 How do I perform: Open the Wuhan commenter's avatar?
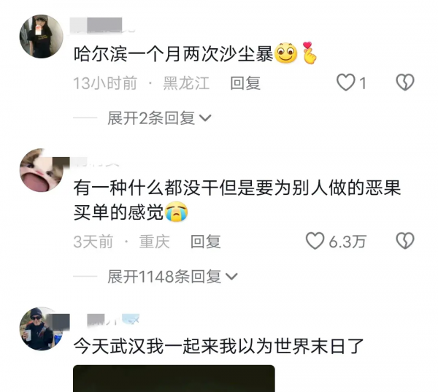coord(42,328)
